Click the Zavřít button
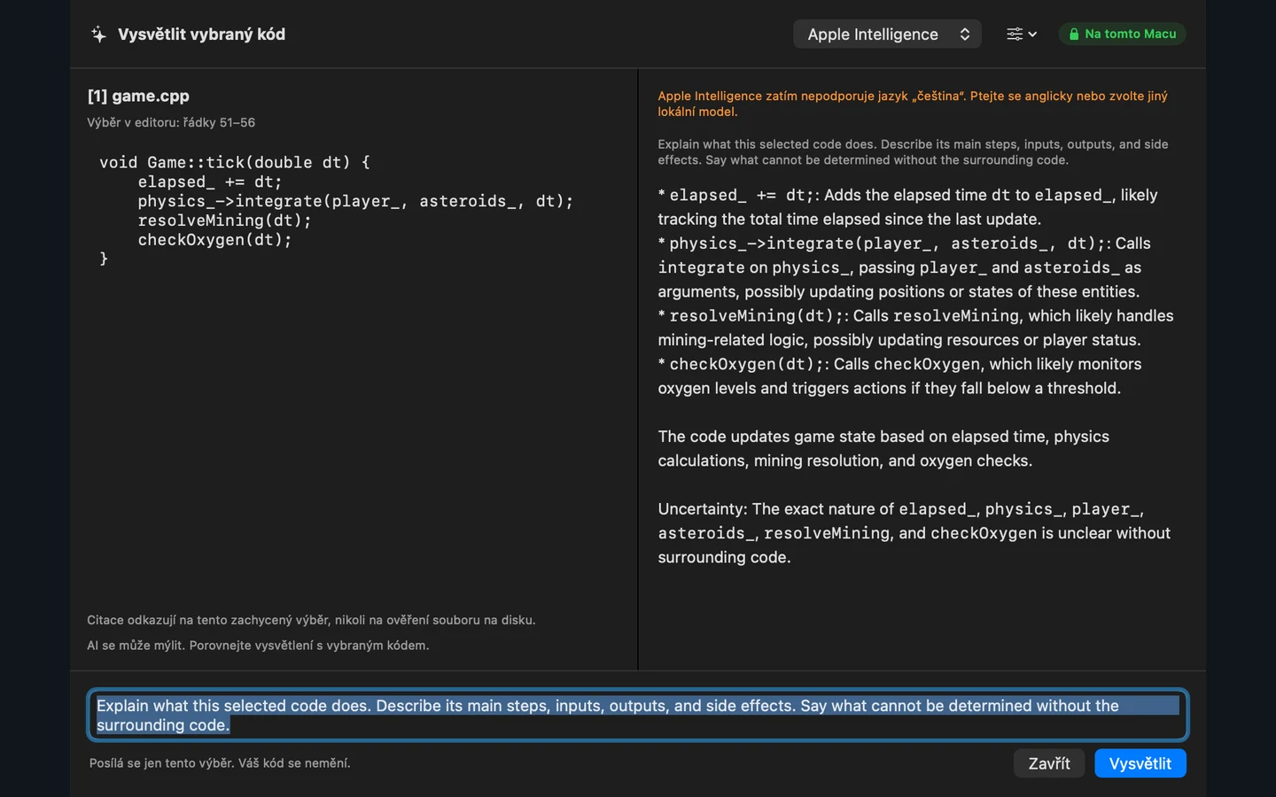 1049,763
